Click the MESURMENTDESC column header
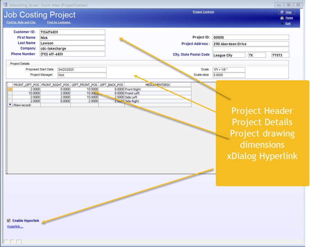The width and height of the screenshot is (310, 247). tap(157, 85)
